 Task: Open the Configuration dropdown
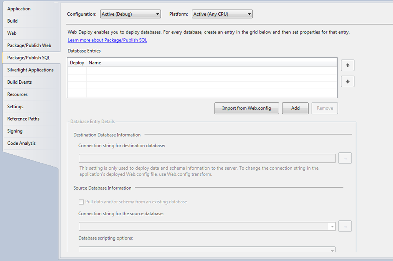(130, 14)
